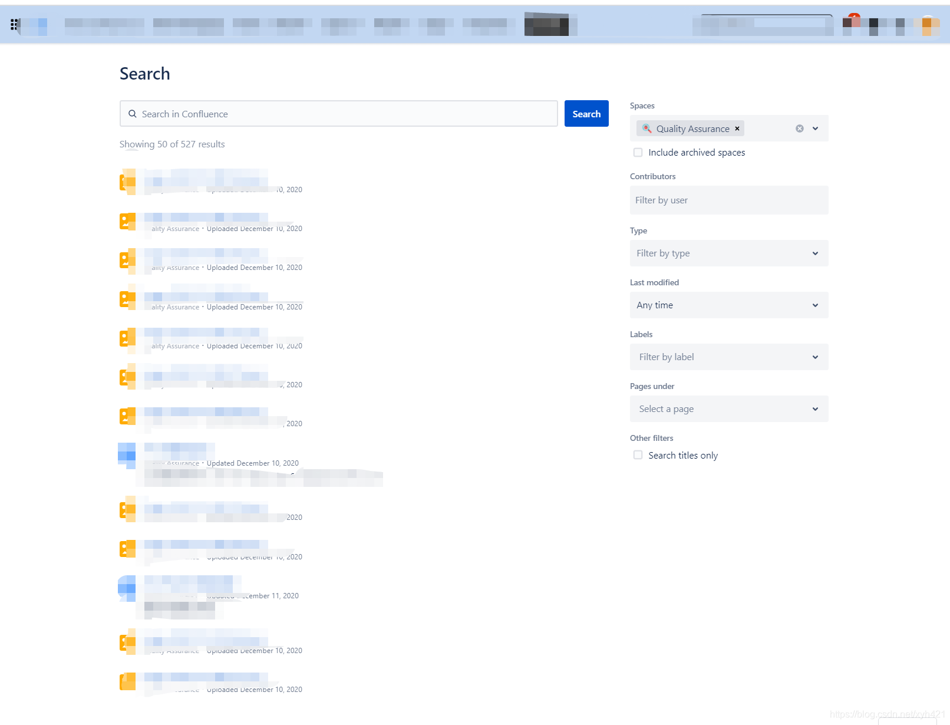
Task: Expand the Spaces filter chevron
Action: (x=816, y=128)
